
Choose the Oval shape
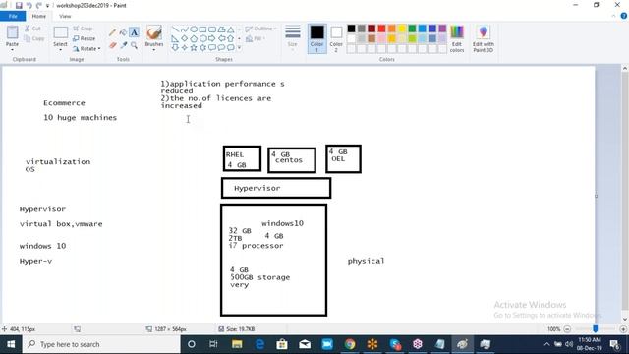click(x=194, y=29)
